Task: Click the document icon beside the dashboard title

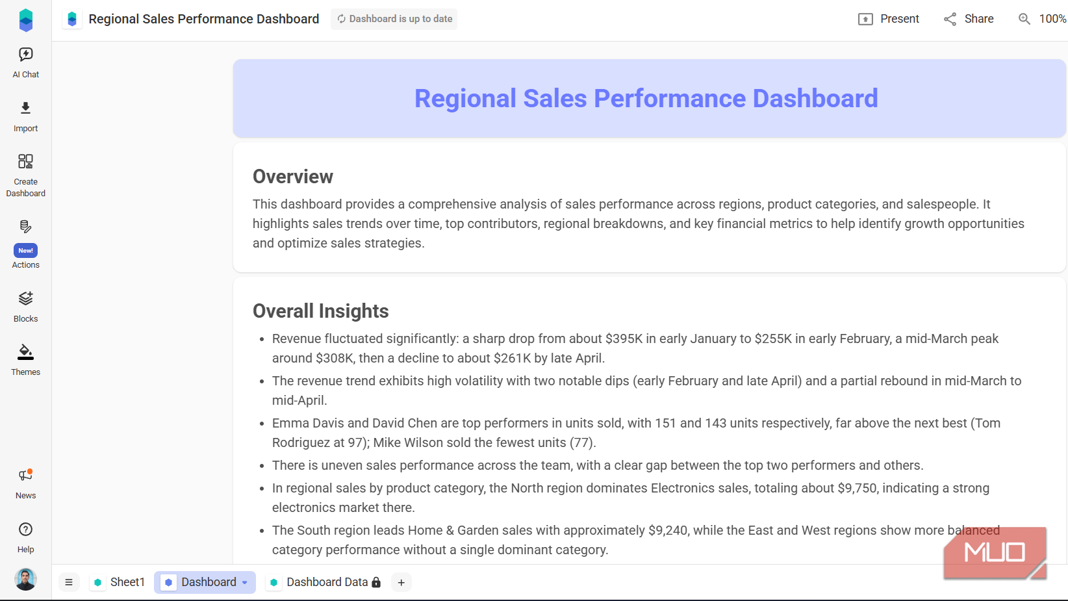Action: [x=72, y=19]
